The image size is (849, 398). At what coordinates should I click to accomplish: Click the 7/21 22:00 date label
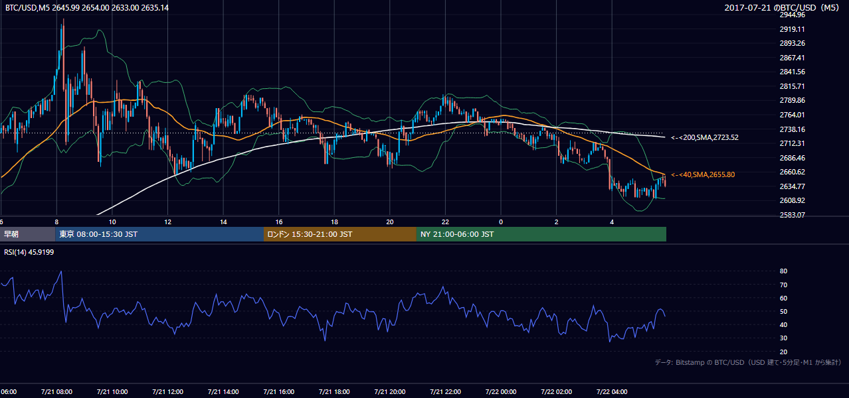(x=445, y=391)
